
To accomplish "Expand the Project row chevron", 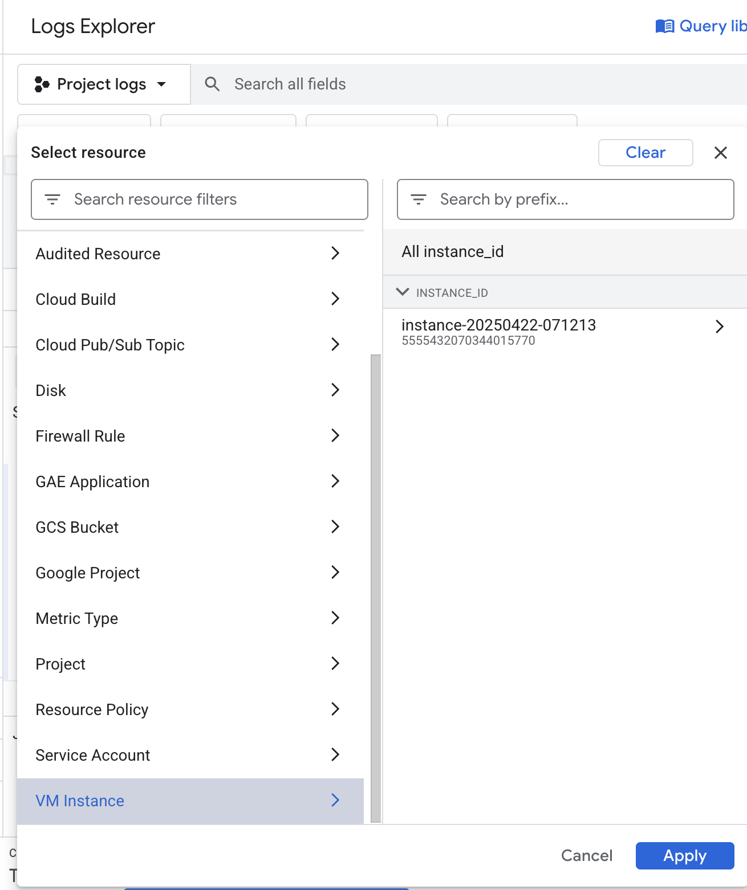I will (335, 663).
